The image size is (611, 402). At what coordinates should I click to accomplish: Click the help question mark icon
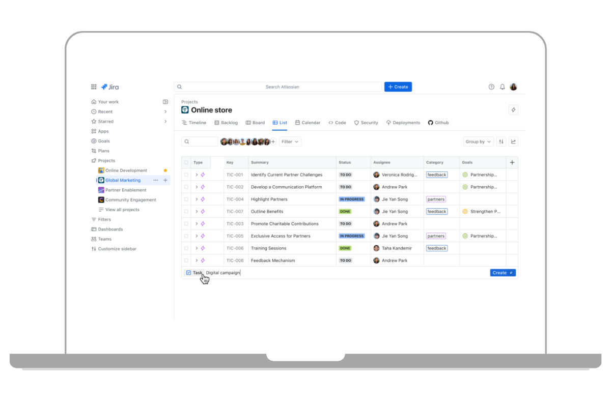(x=491, y=87)
